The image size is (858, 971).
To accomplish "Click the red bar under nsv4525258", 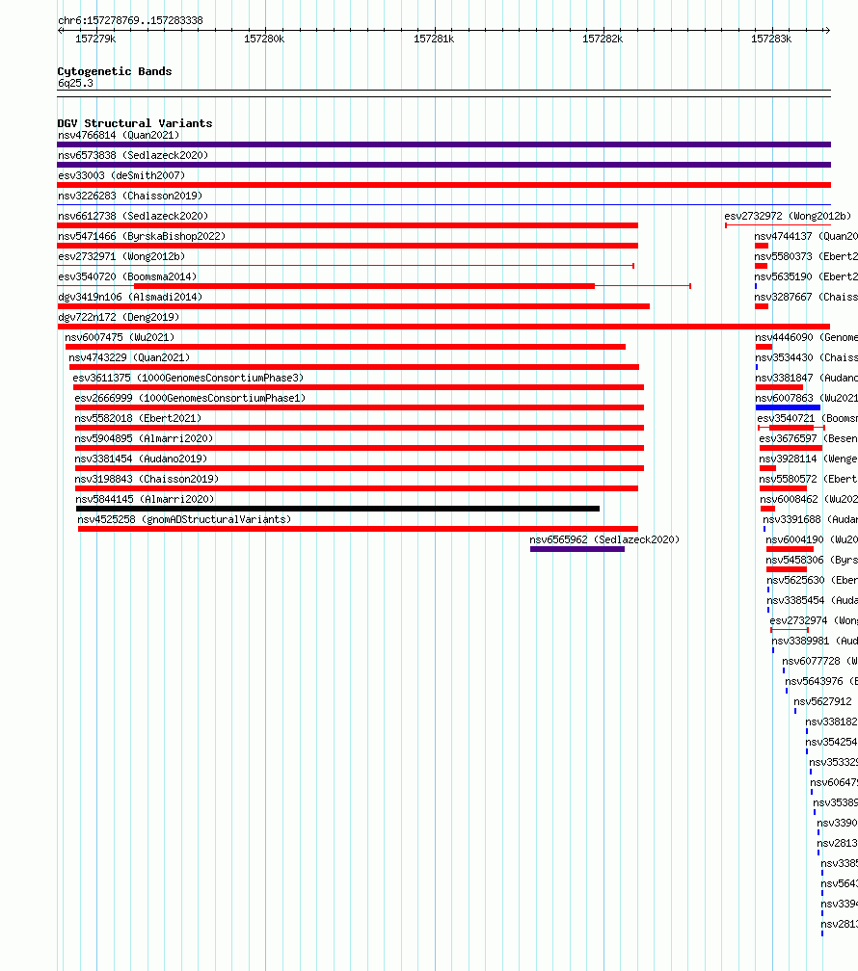I will [358, 529].
